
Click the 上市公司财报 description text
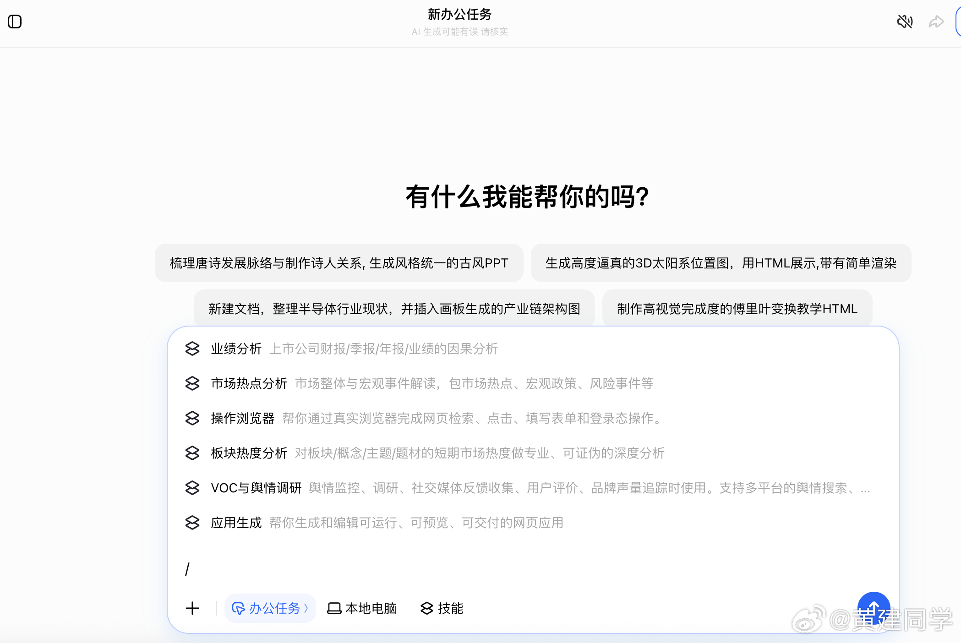(383, 349)
